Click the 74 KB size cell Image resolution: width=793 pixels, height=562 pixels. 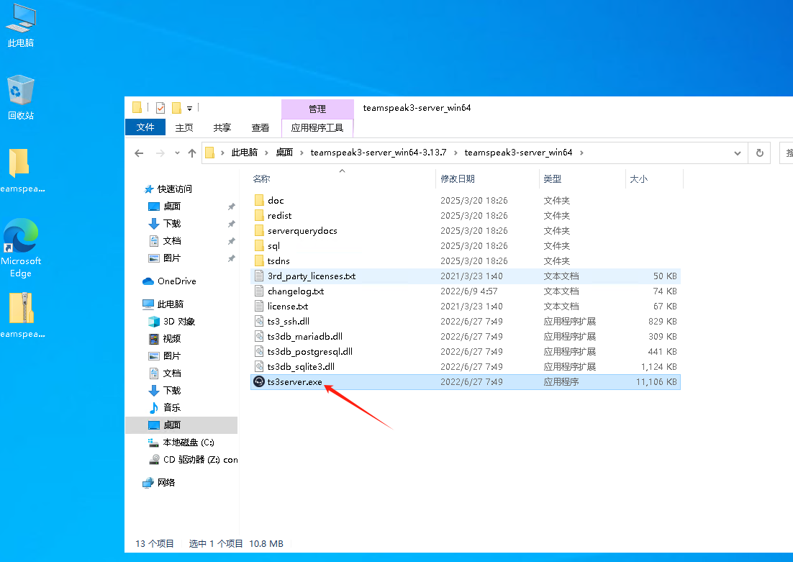[664, 291]
